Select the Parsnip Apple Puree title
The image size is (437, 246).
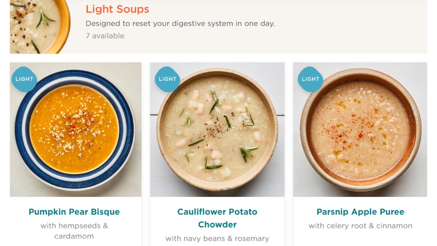tap(360, 212)
